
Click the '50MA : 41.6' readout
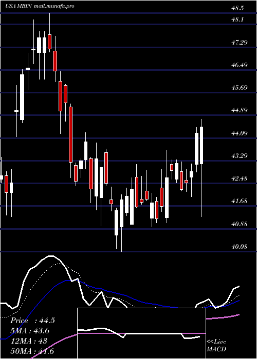tap(32, 351)
